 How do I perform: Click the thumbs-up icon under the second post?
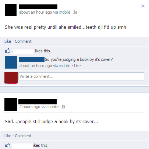[7, 145]
